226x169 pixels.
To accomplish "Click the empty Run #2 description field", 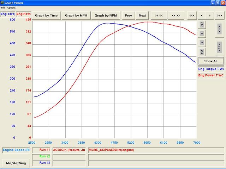I will [x=156, y=157].
